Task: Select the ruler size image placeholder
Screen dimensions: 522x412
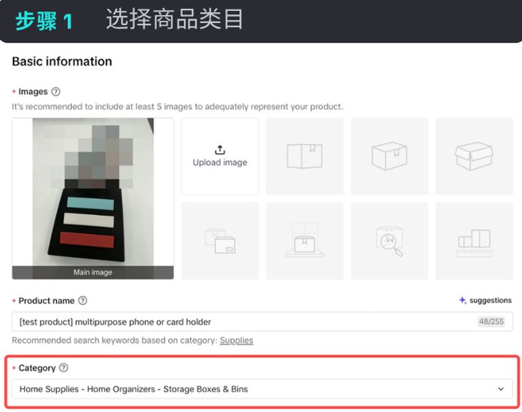Action: (474, 241)
